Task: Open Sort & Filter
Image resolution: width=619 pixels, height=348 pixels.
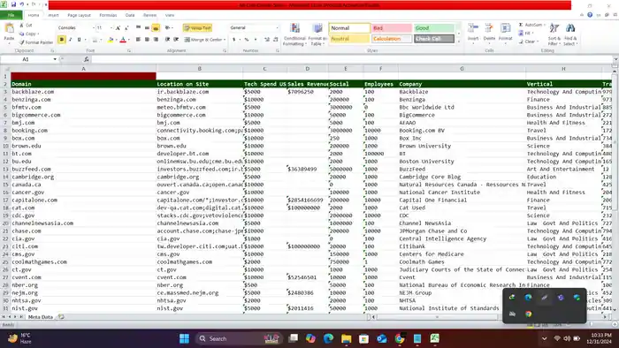Action: 554,34
